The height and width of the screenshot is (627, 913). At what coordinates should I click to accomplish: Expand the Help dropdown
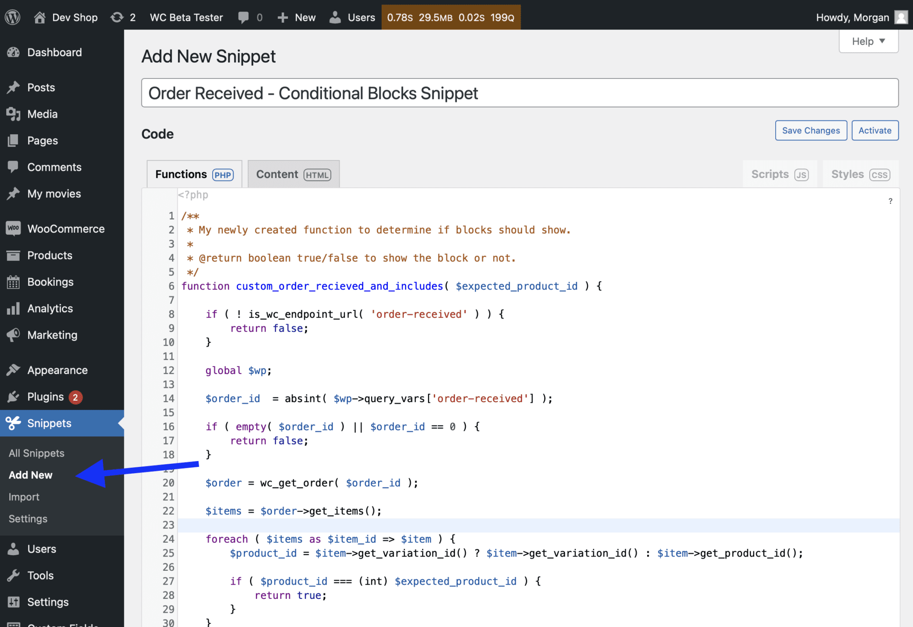click(x=868, y=41)
